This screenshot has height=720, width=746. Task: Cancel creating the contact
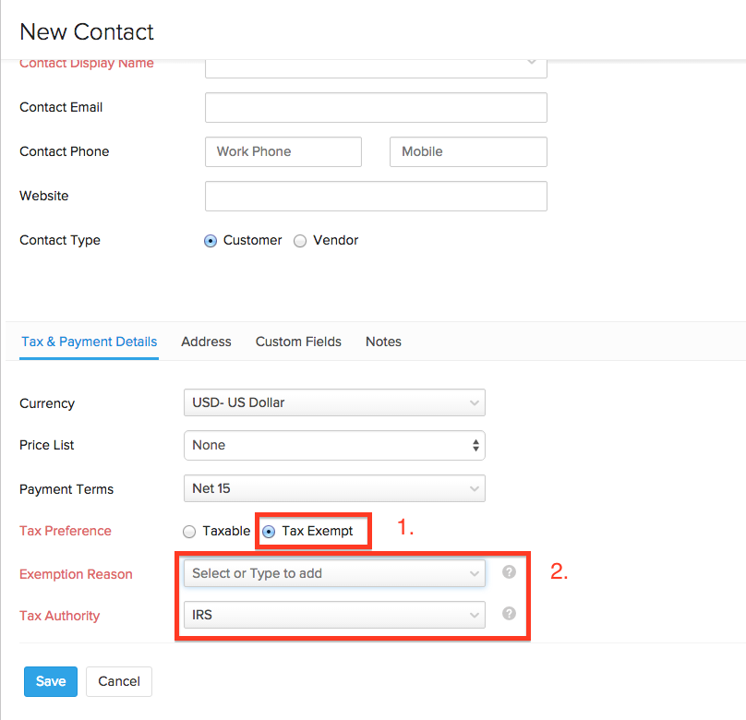(118, 681)
